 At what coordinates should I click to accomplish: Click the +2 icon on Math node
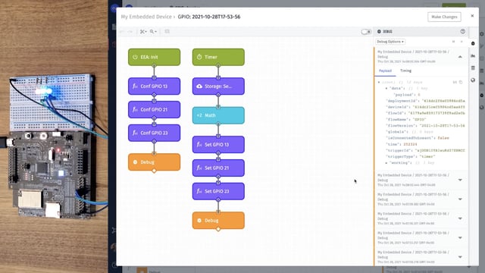tap(199, 115)
